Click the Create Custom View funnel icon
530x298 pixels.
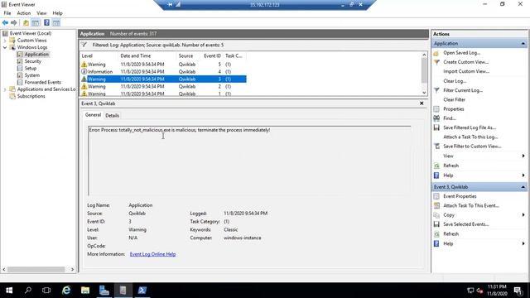436,62
